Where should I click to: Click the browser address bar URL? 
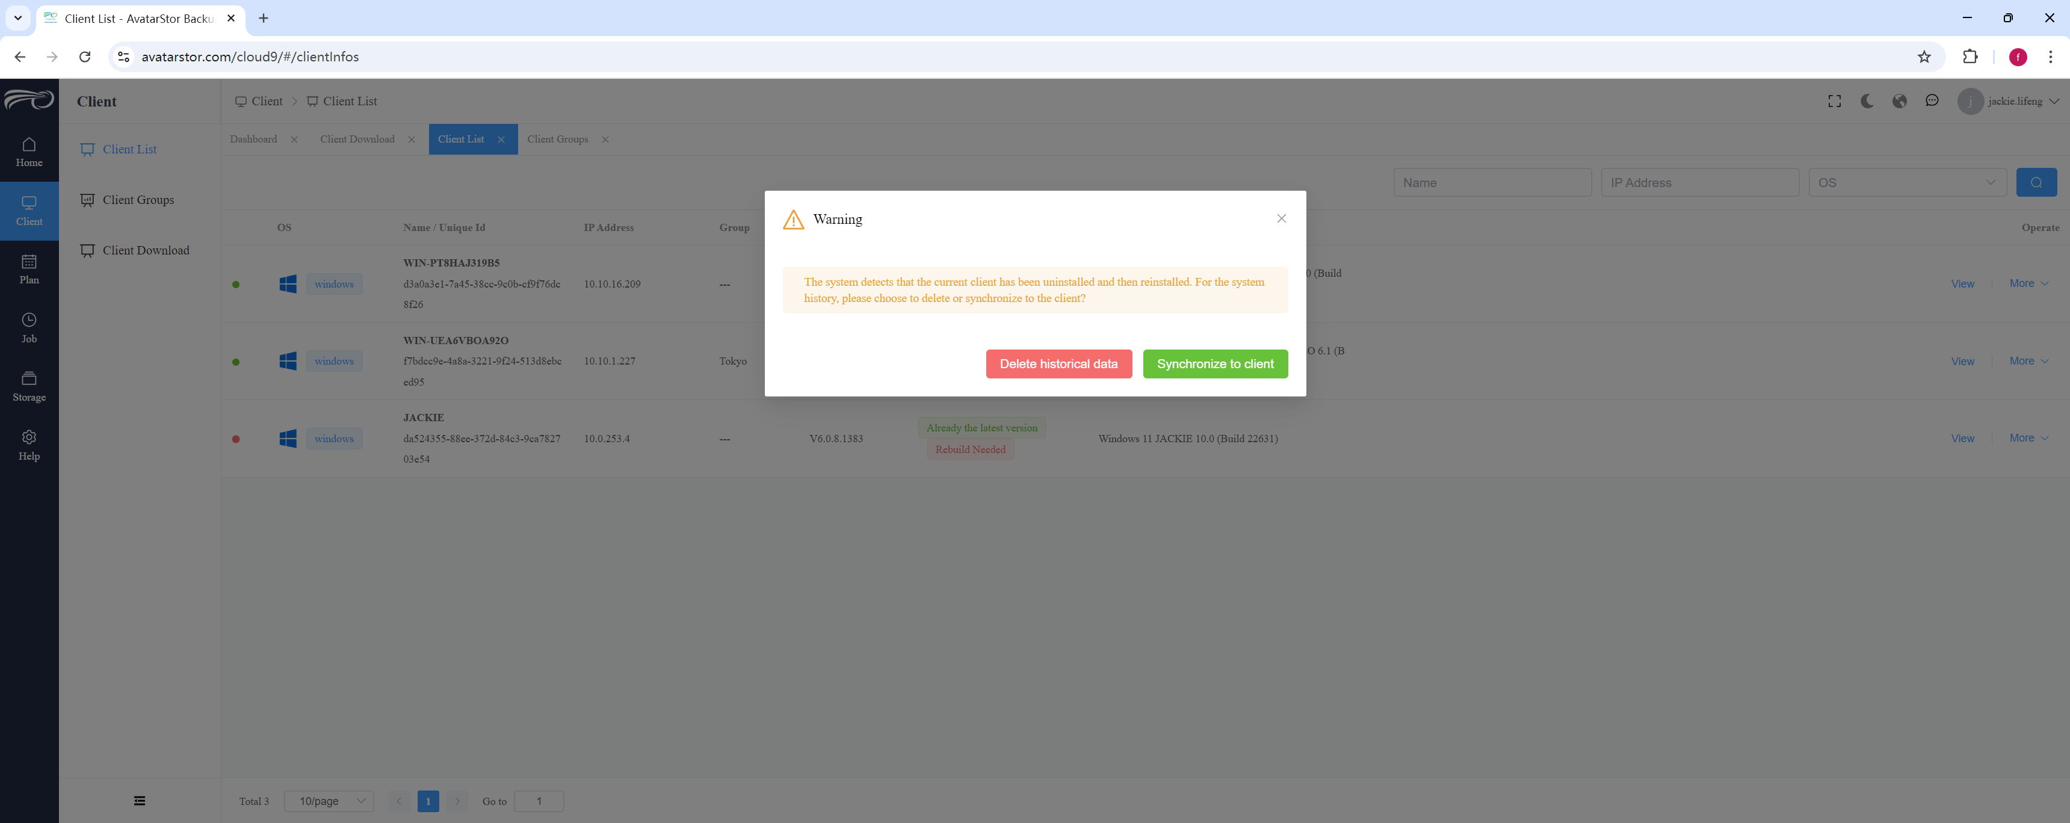coord(250,57)
